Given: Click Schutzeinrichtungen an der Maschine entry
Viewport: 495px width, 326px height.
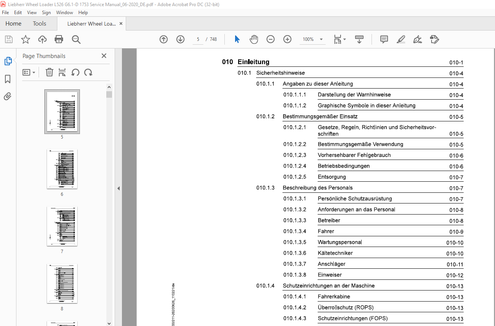Looking at the screenshot, I should coord(329,286).
